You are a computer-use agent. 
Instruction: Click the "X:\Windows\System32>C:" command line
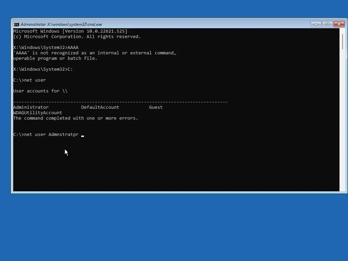43,69
